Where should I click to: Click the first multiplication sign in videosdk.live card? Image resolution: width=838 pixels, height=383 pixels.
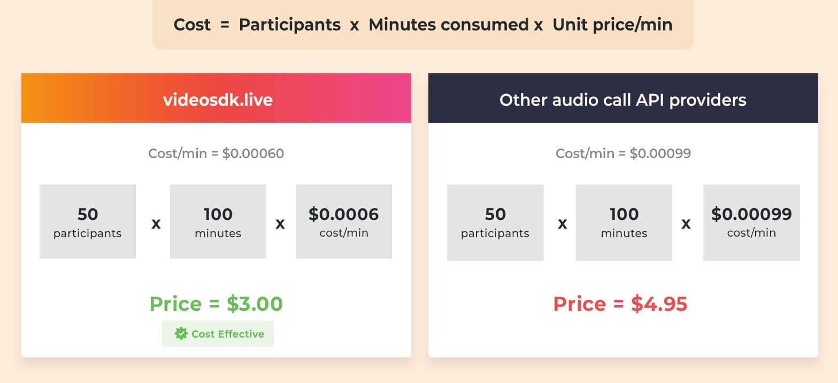pos(156,223)
